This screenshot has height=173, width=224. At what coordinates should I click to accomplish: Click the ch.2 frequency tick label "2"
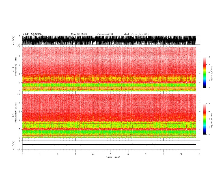20,129
